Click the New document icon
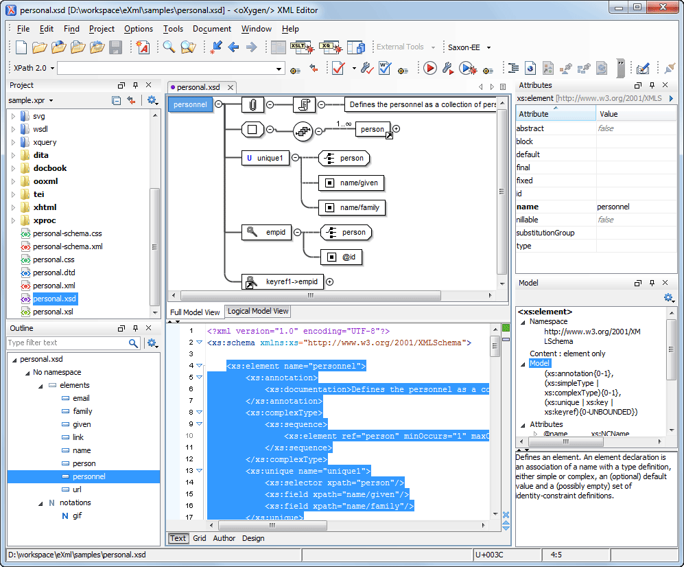The image size is (684, 567). click(21, 47)
